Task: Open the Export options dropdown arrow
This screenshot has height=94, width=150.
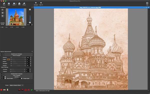Action: tap(16, 4)
